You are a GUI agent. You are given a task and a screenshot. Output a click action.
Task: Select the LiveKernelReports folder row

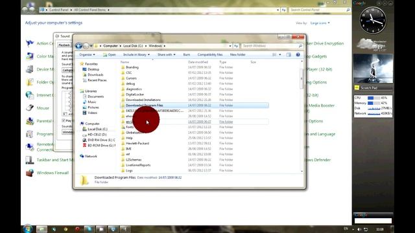(x=195, y=165)
